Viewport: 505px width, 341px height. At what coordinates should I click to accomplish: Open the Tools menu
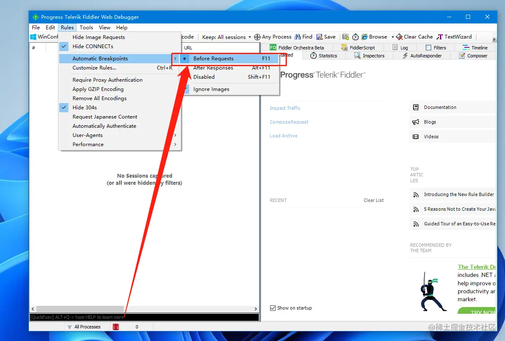pyautogui.click(x=86, y=28)
